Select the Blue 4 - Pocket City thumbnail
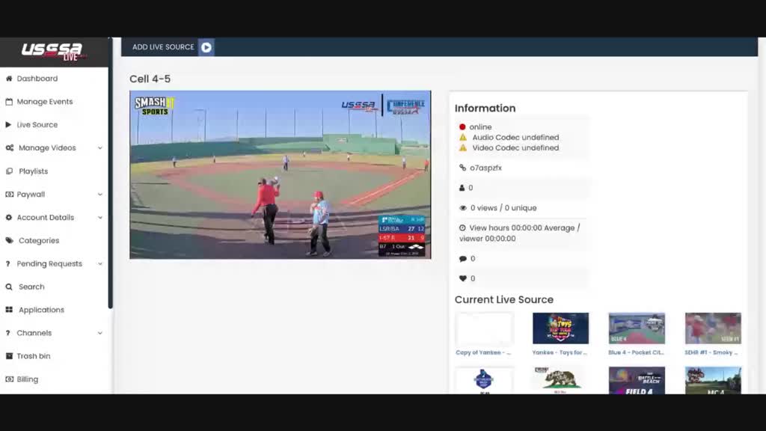Screen dimensions: 766x431 (x=637, y=328)
